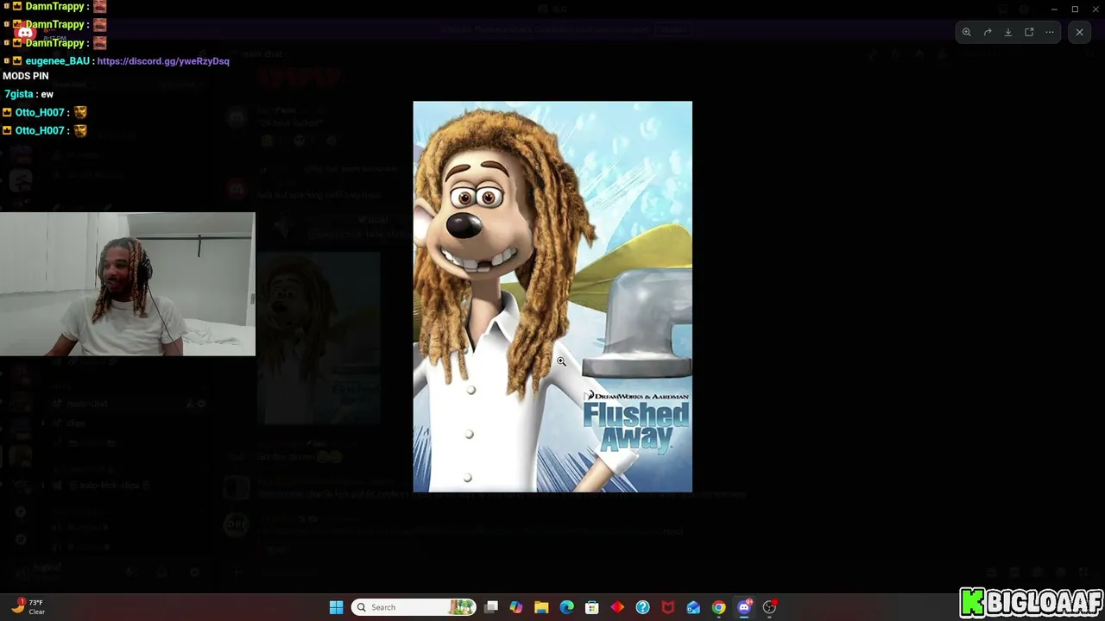Click the webcam overlay feed
1105x621 pixels.
pyautogui.click(x=128, y=284)
